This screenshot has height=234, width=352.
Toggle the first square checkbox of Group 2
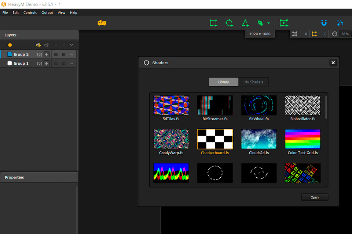point(56,54)
